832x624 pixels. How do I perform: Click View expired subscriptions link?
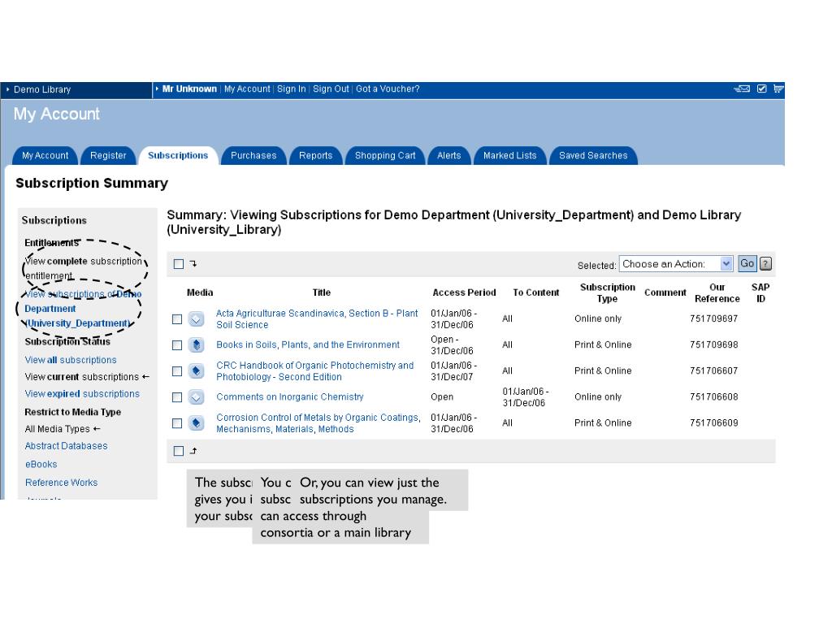tap(82, 394)
